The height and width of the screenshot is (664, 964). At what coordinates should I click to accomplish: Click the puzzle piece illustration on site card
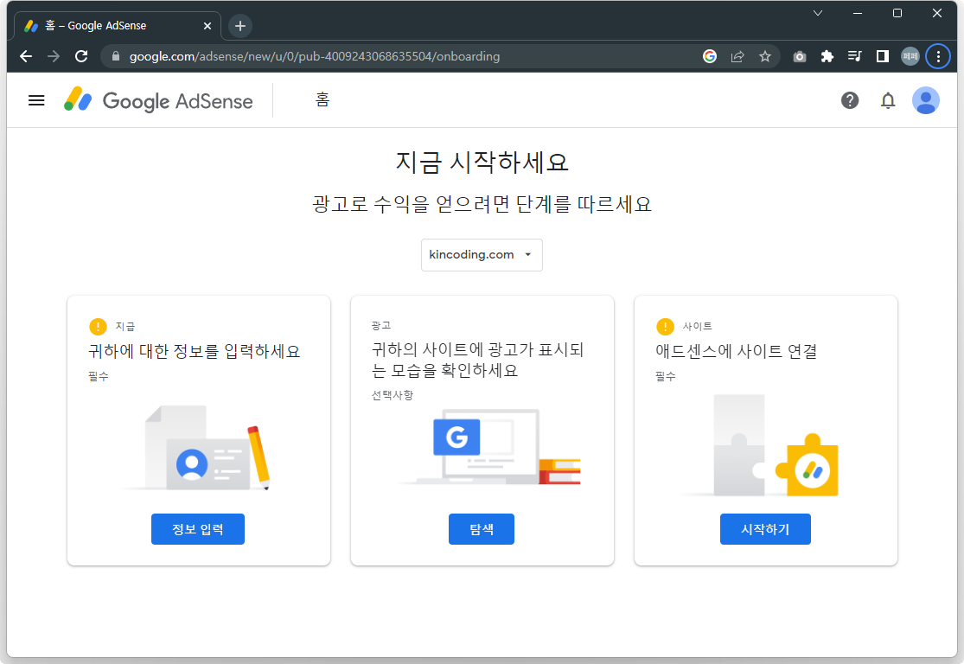[x=760, y=446]
